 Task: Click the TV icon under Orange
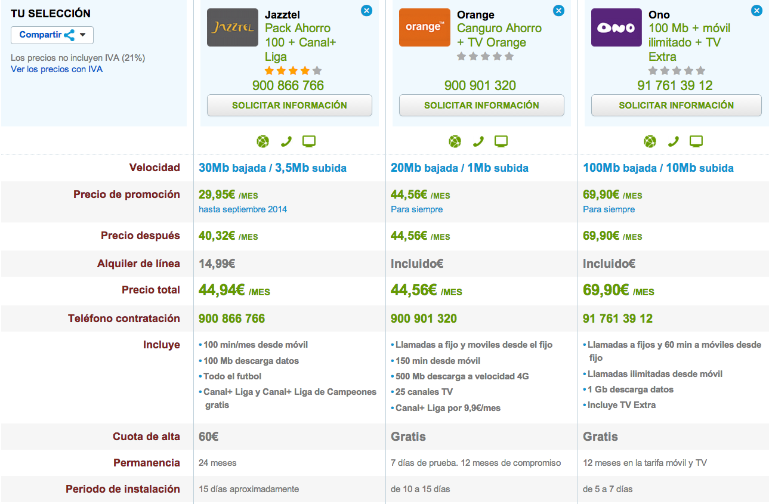tap(501, 141)
